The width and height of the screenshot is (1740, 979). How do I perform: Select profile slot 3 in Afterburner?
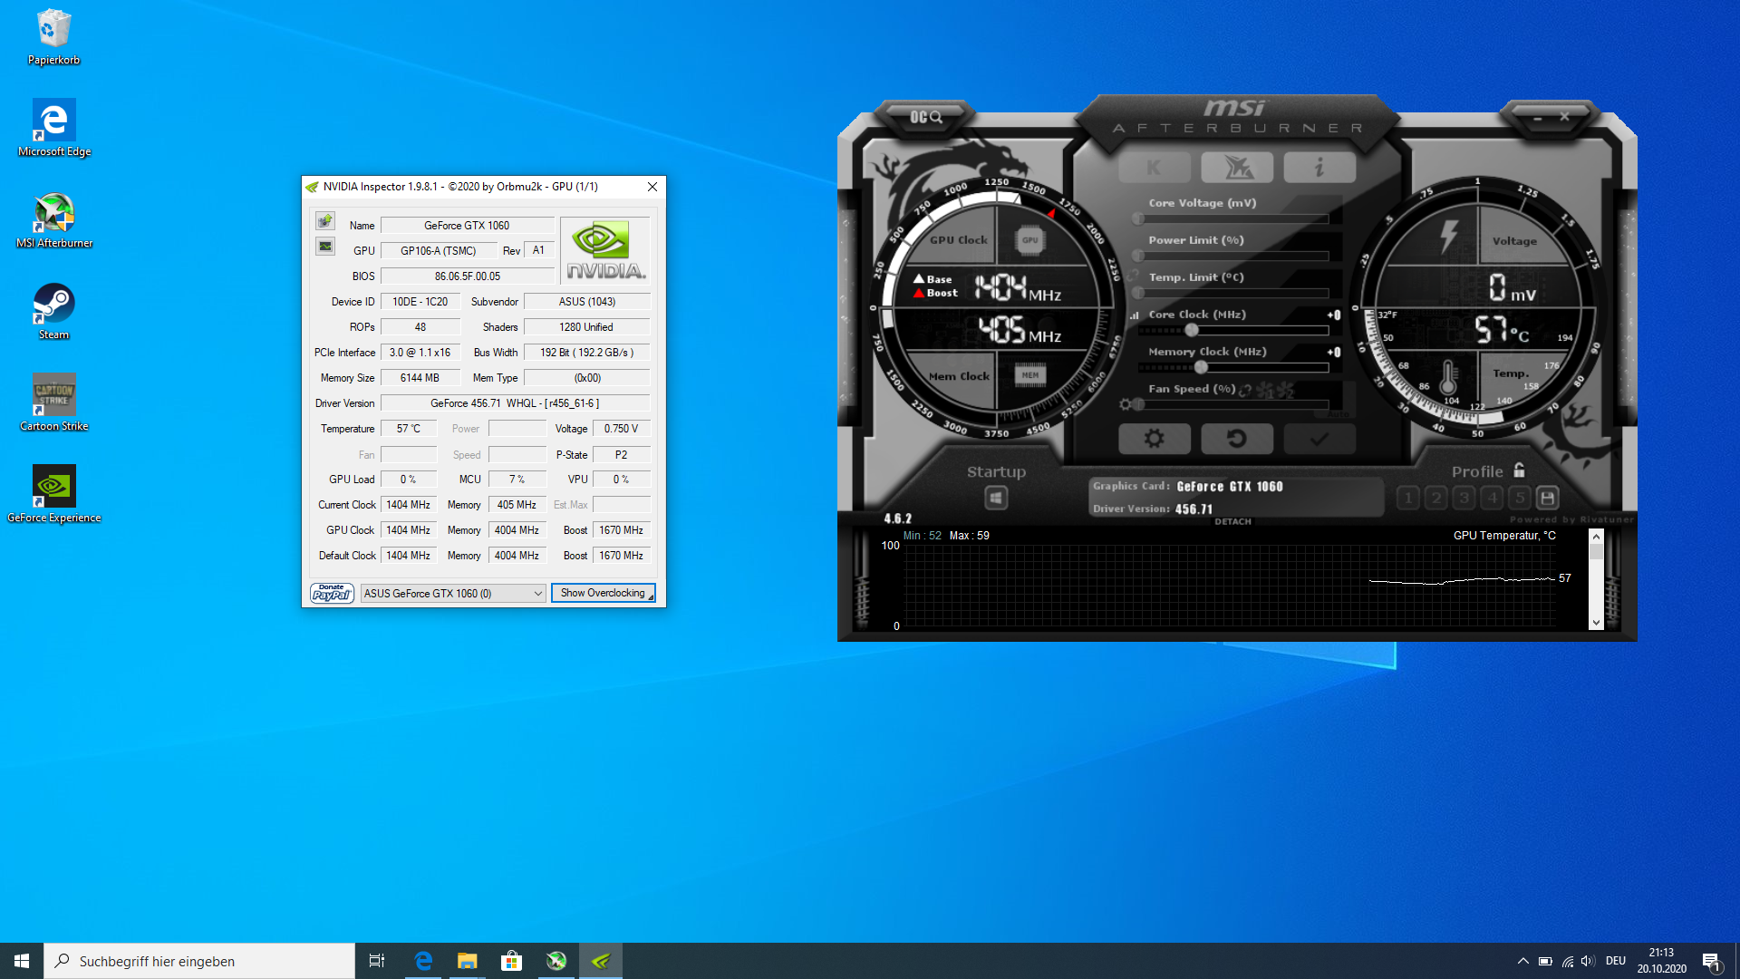[1464, 498]
